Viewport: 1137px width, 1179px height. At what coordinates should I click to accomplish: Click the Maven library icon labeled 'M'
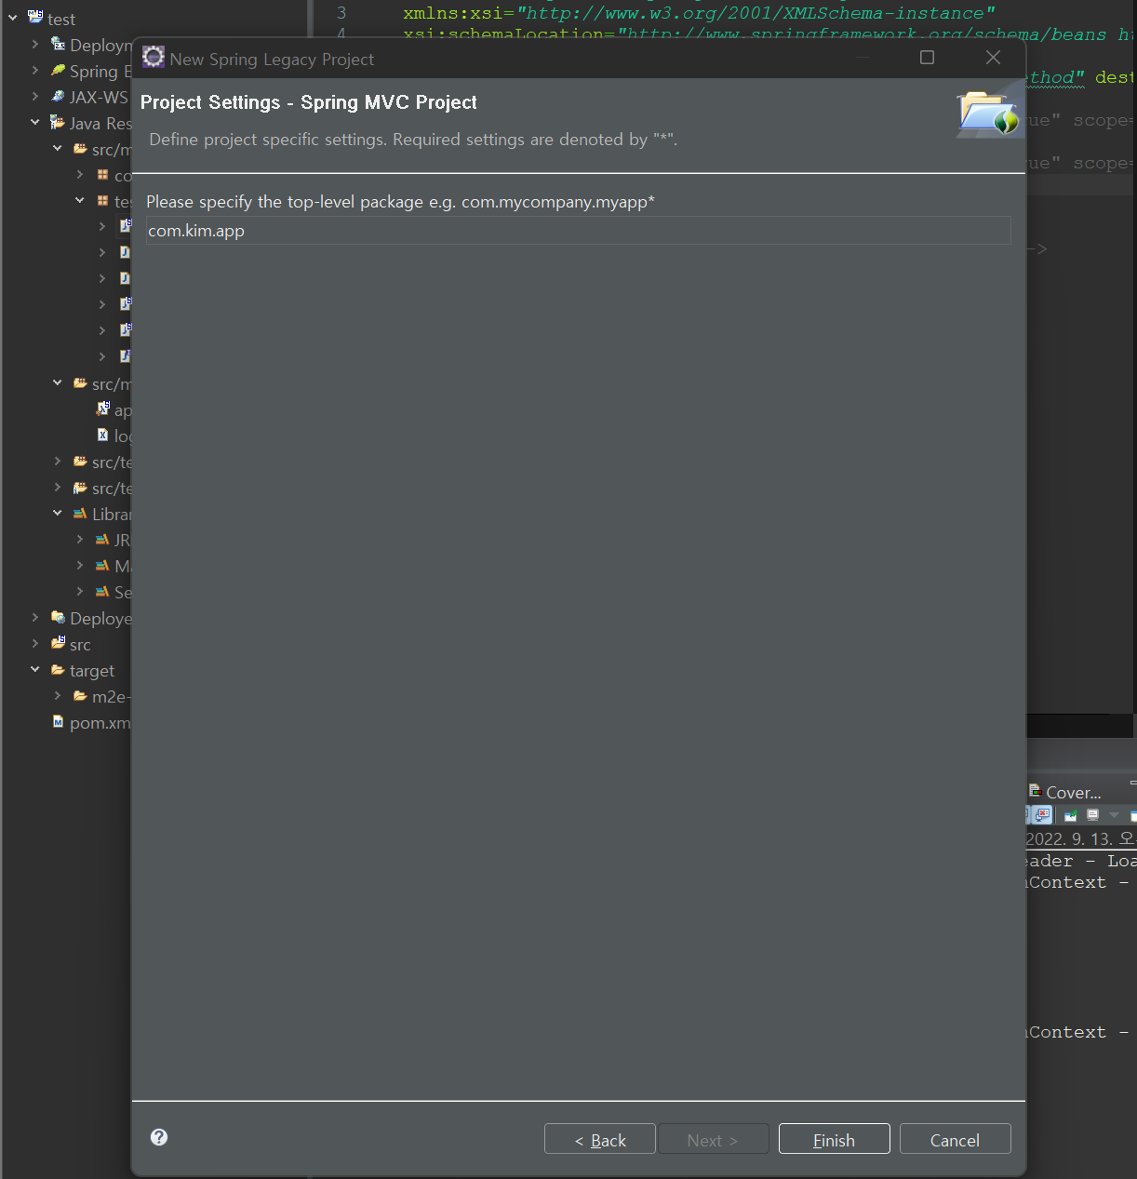(102, 565)
